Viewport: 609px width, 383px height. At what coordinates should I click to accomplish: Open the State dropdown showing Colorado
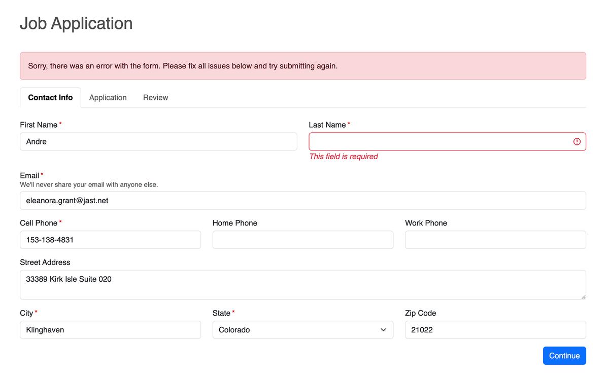pyautogui.click(x=302, y=330)
